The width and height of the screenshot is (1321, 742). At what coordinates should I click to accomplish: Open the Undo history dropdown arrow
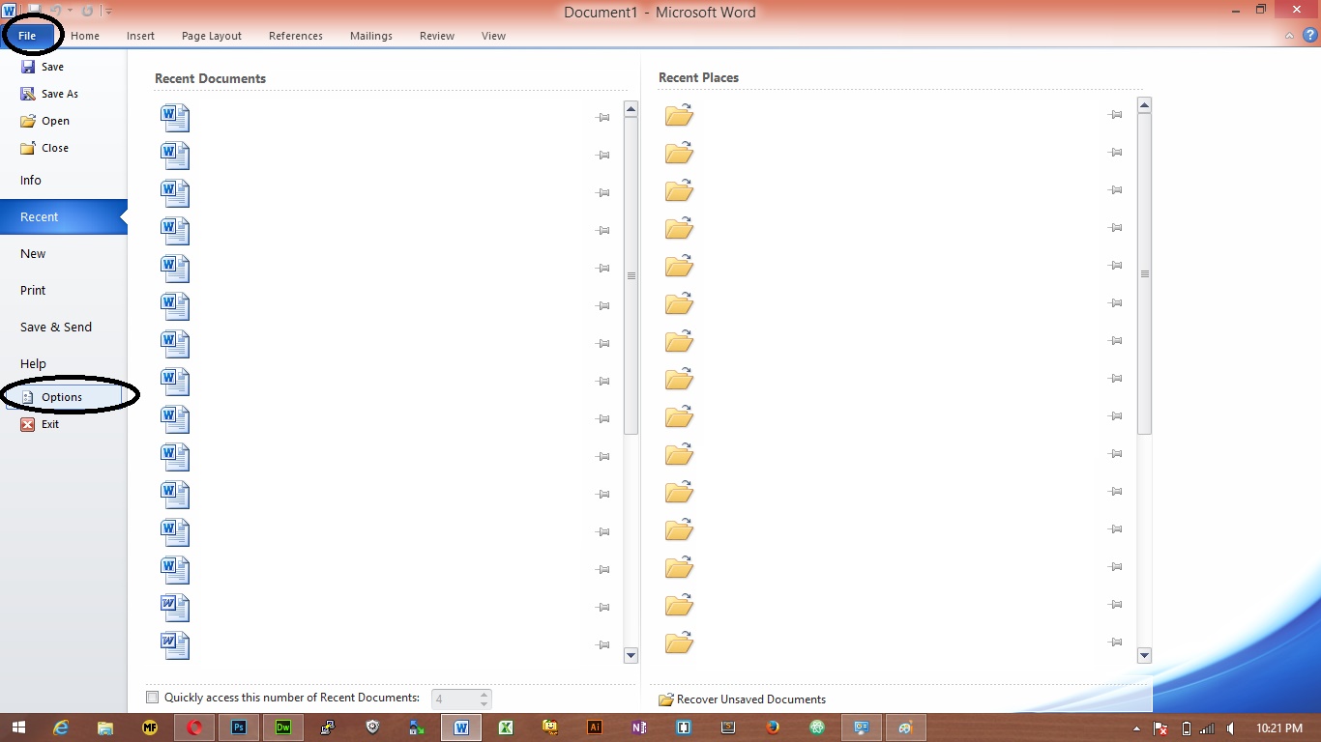pos(70,12)
